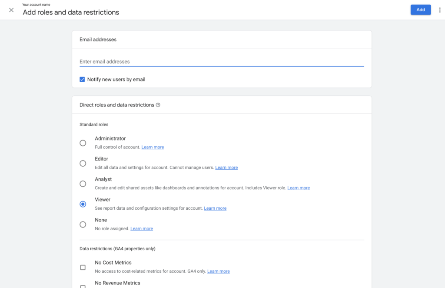Click the help icon beside Direct roles heading
The height and width of the screenshot is (288, 445).
point(158,105)
